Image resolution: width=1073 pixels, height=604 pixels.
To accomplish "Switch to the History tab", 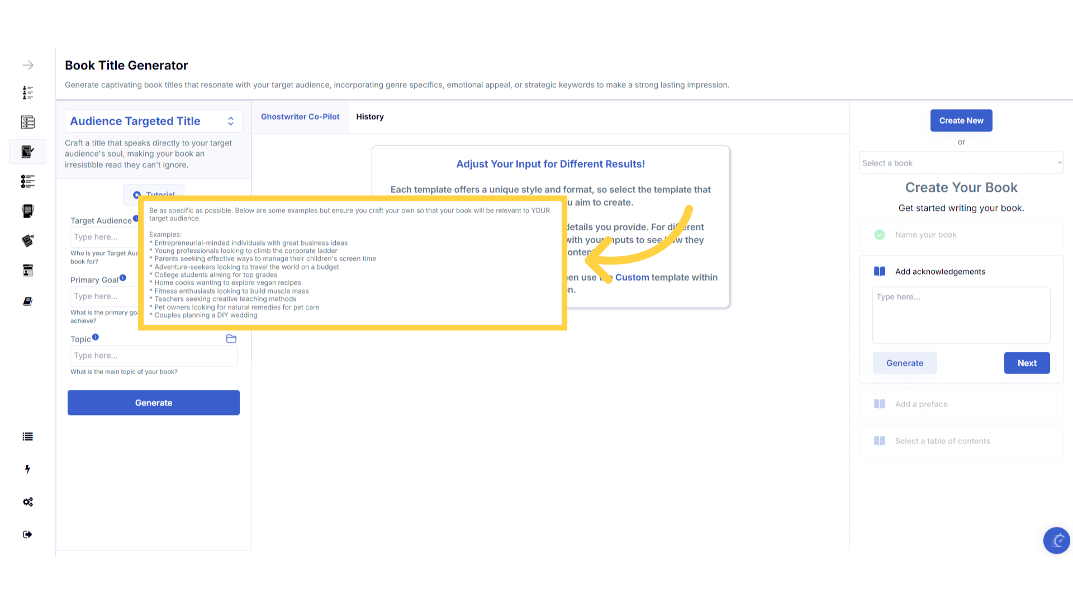I will [x=370, y=117].
